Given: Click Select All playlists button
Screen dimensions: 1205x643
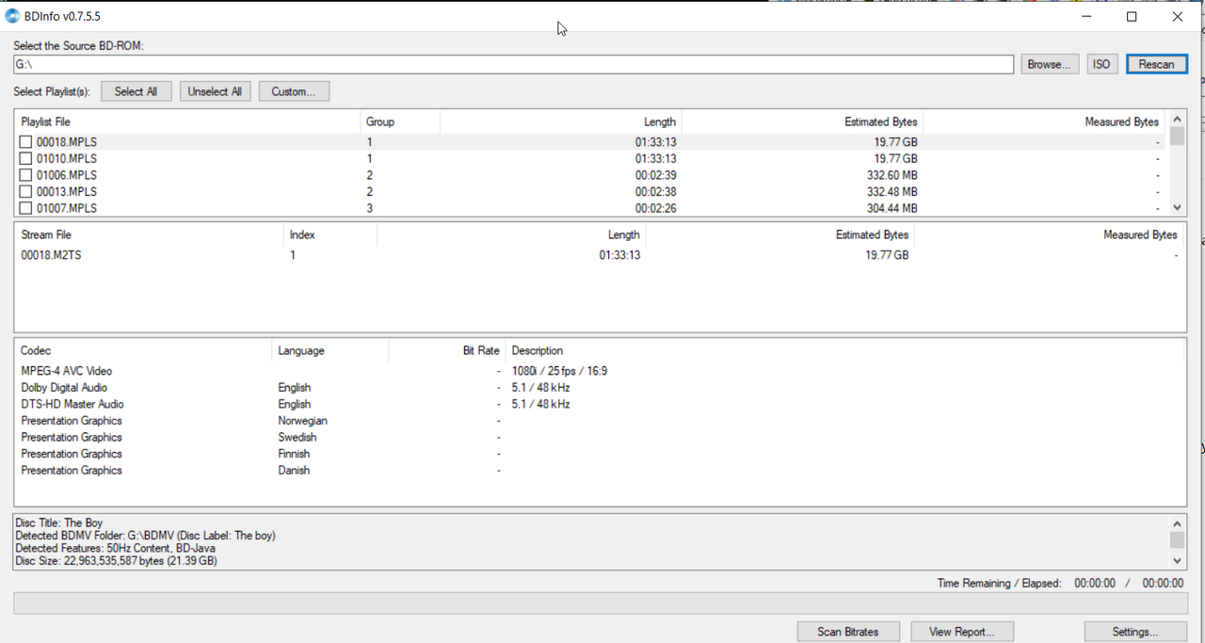Looking at the screenshot, I should [x=136, y=91].
